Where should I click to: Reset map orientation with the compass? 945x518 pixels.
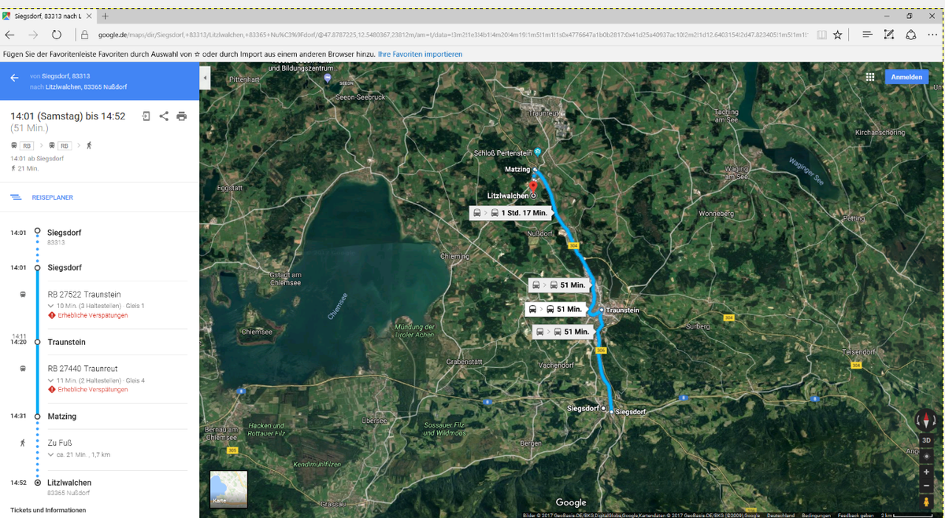point(926,420)
